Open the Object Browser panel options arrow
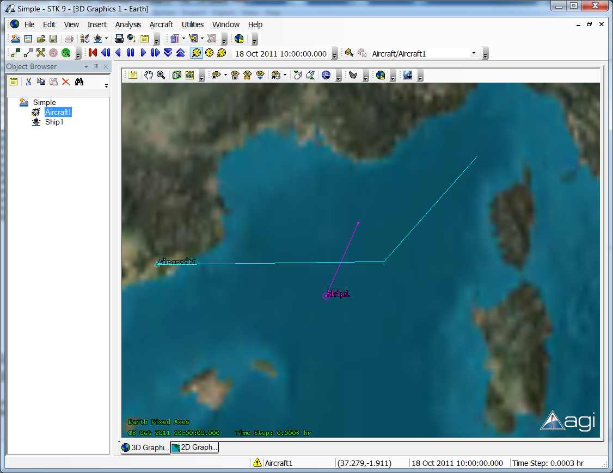Image resolution: width=613 pixels, height=473 pixels. point(86,66)
